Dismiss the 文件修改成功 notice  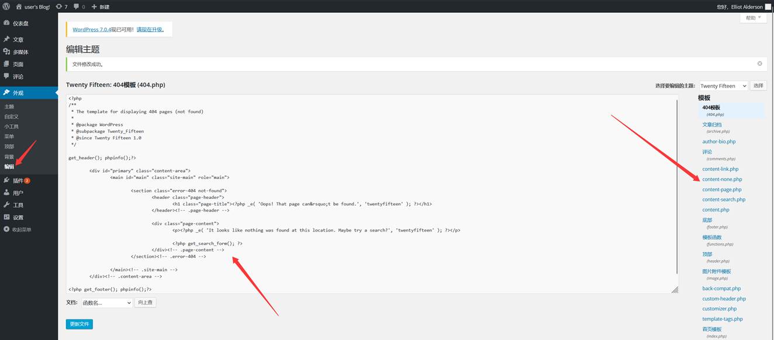pyautogui.click(x=759, y=64)
